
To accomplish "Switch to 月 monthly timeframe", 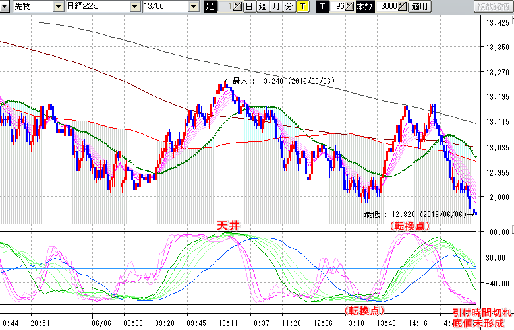I will (275, 7).
